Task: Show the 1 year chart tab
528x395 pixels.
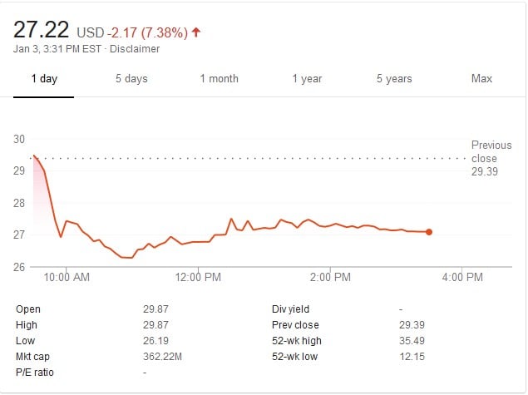Action: pyautogui.click(x=307, y=79)
